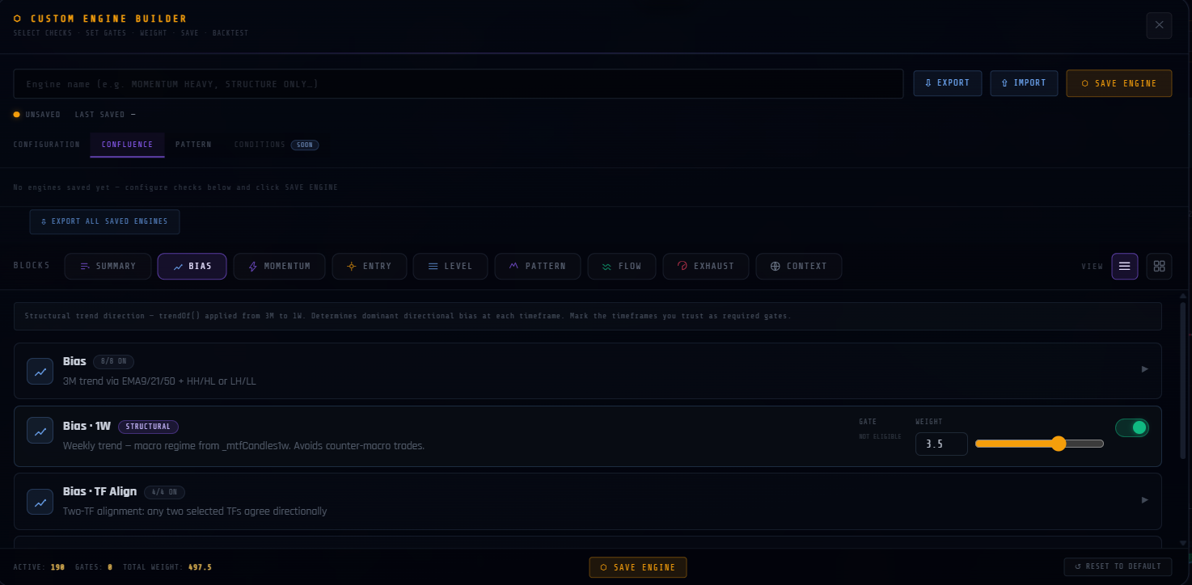This screenshot has height=585, width=1192.
Task: Click the Bias · TF Align trend icon
Action: click(40, 502)
